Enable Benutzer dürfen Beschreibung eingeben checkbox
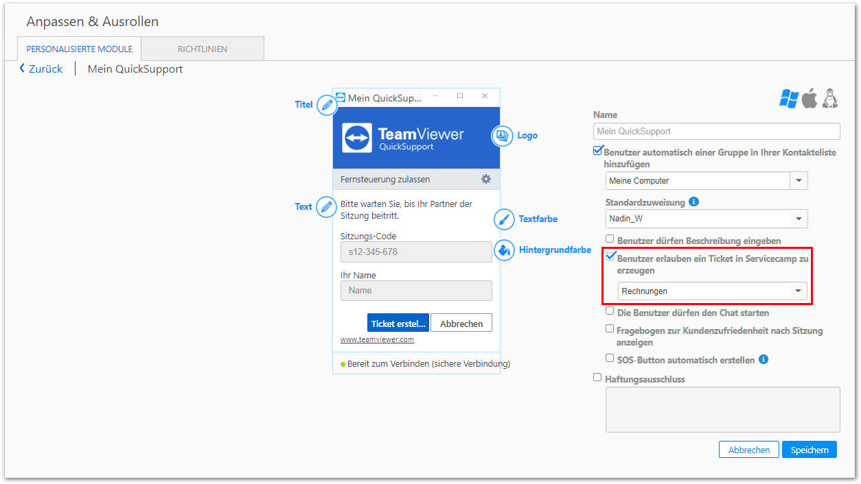Viewport: 861px width, 484px height. click(x=610, y=239)
